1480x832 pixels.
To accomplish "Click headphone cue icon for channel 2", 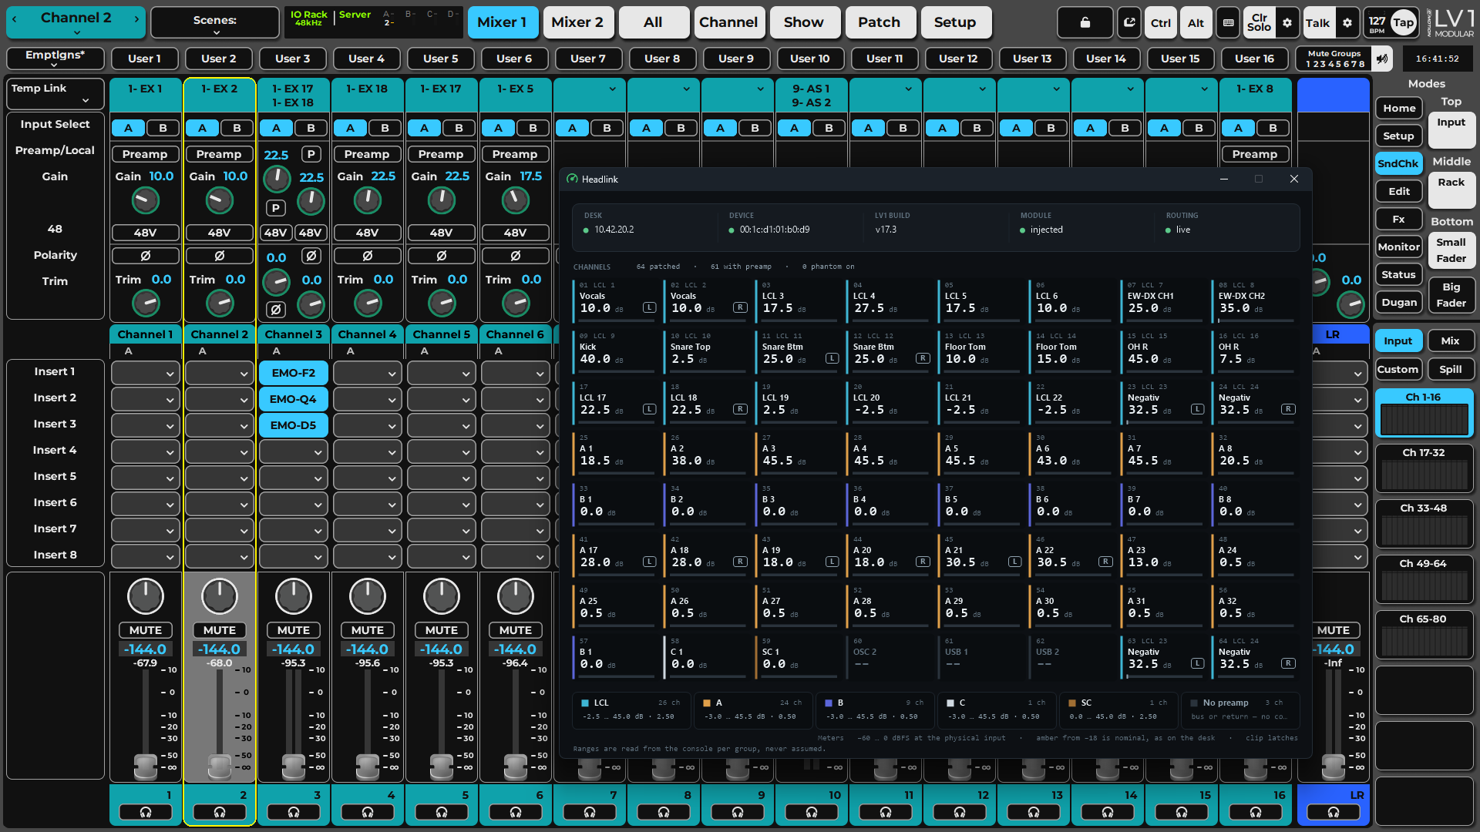I will [220, 812].
